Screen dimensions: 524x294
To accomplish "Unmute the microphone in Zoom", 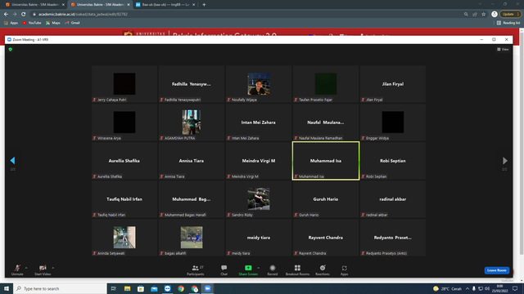I will (x=17, y=270).
